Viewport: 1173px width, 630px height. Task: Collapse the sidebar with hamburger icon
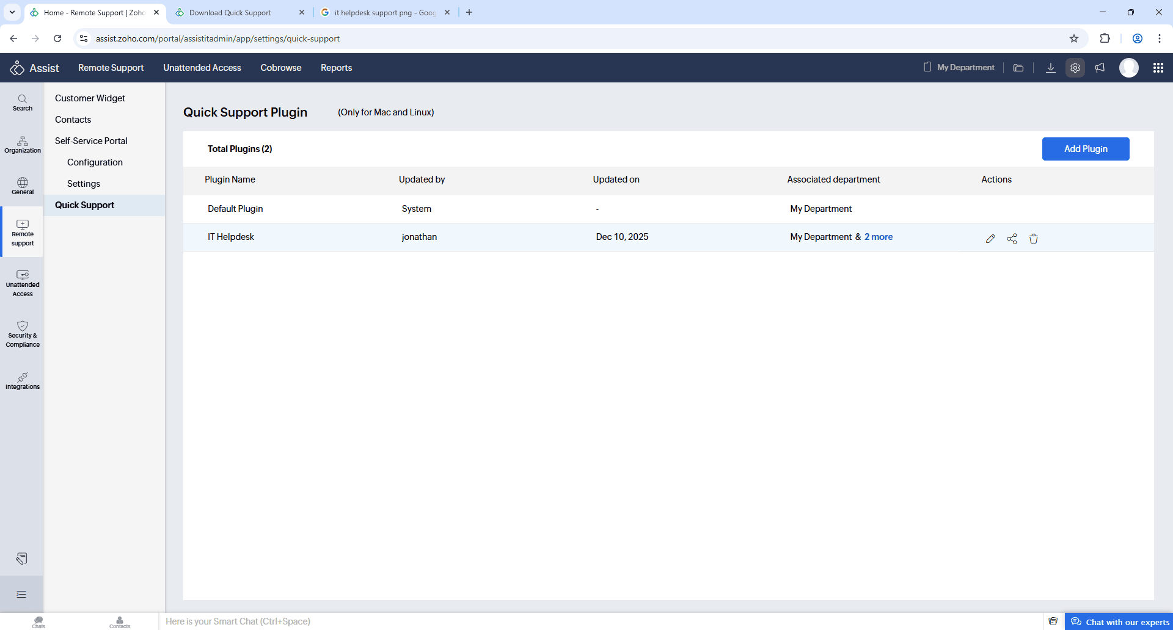click(x=21, y=594)
